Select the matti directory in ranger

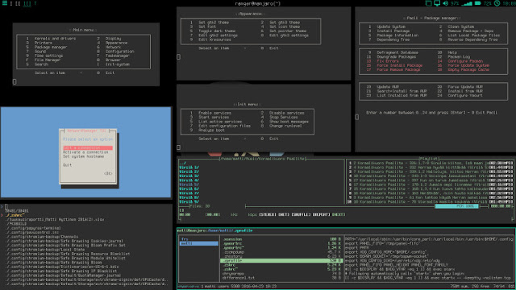199,243
